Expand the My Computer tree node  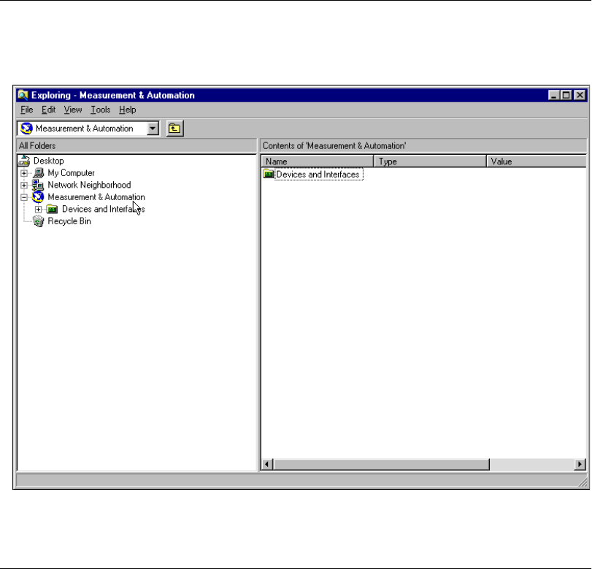click(x=24, y=173)
